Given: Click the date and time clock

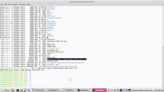Looking at the screenshot, I should coord(146,90).
